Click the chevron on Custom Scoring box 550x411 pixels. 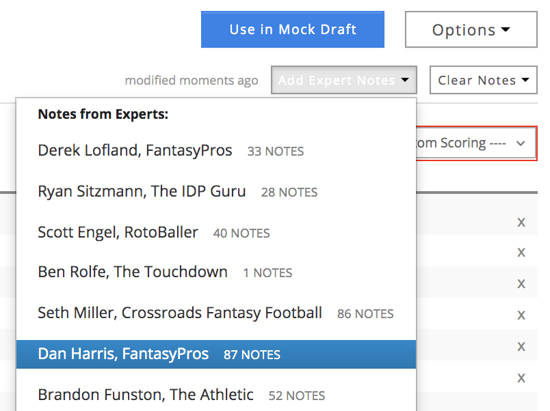click(x=521, y=143)
